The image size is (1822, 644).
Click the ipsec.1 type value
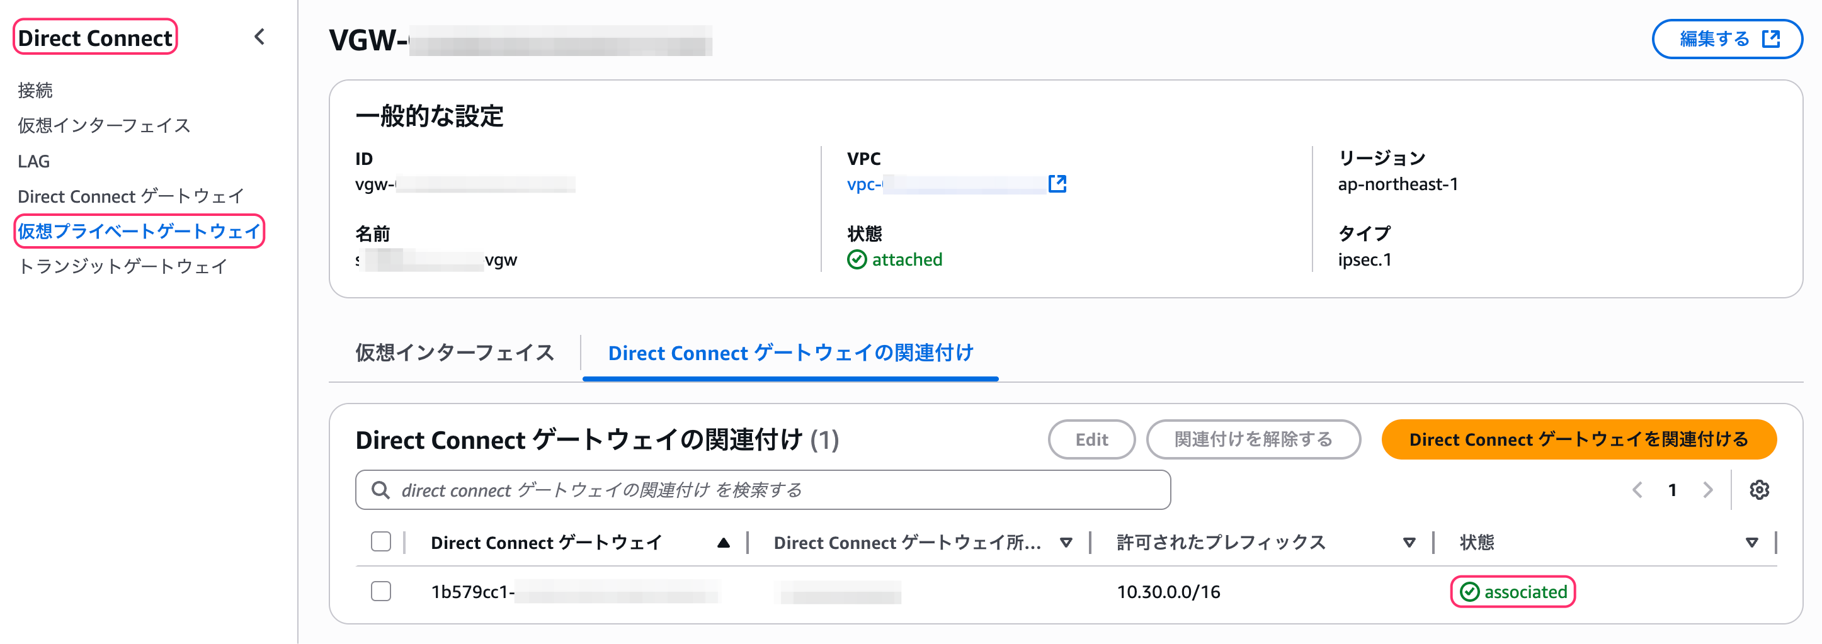(1364, 260)
